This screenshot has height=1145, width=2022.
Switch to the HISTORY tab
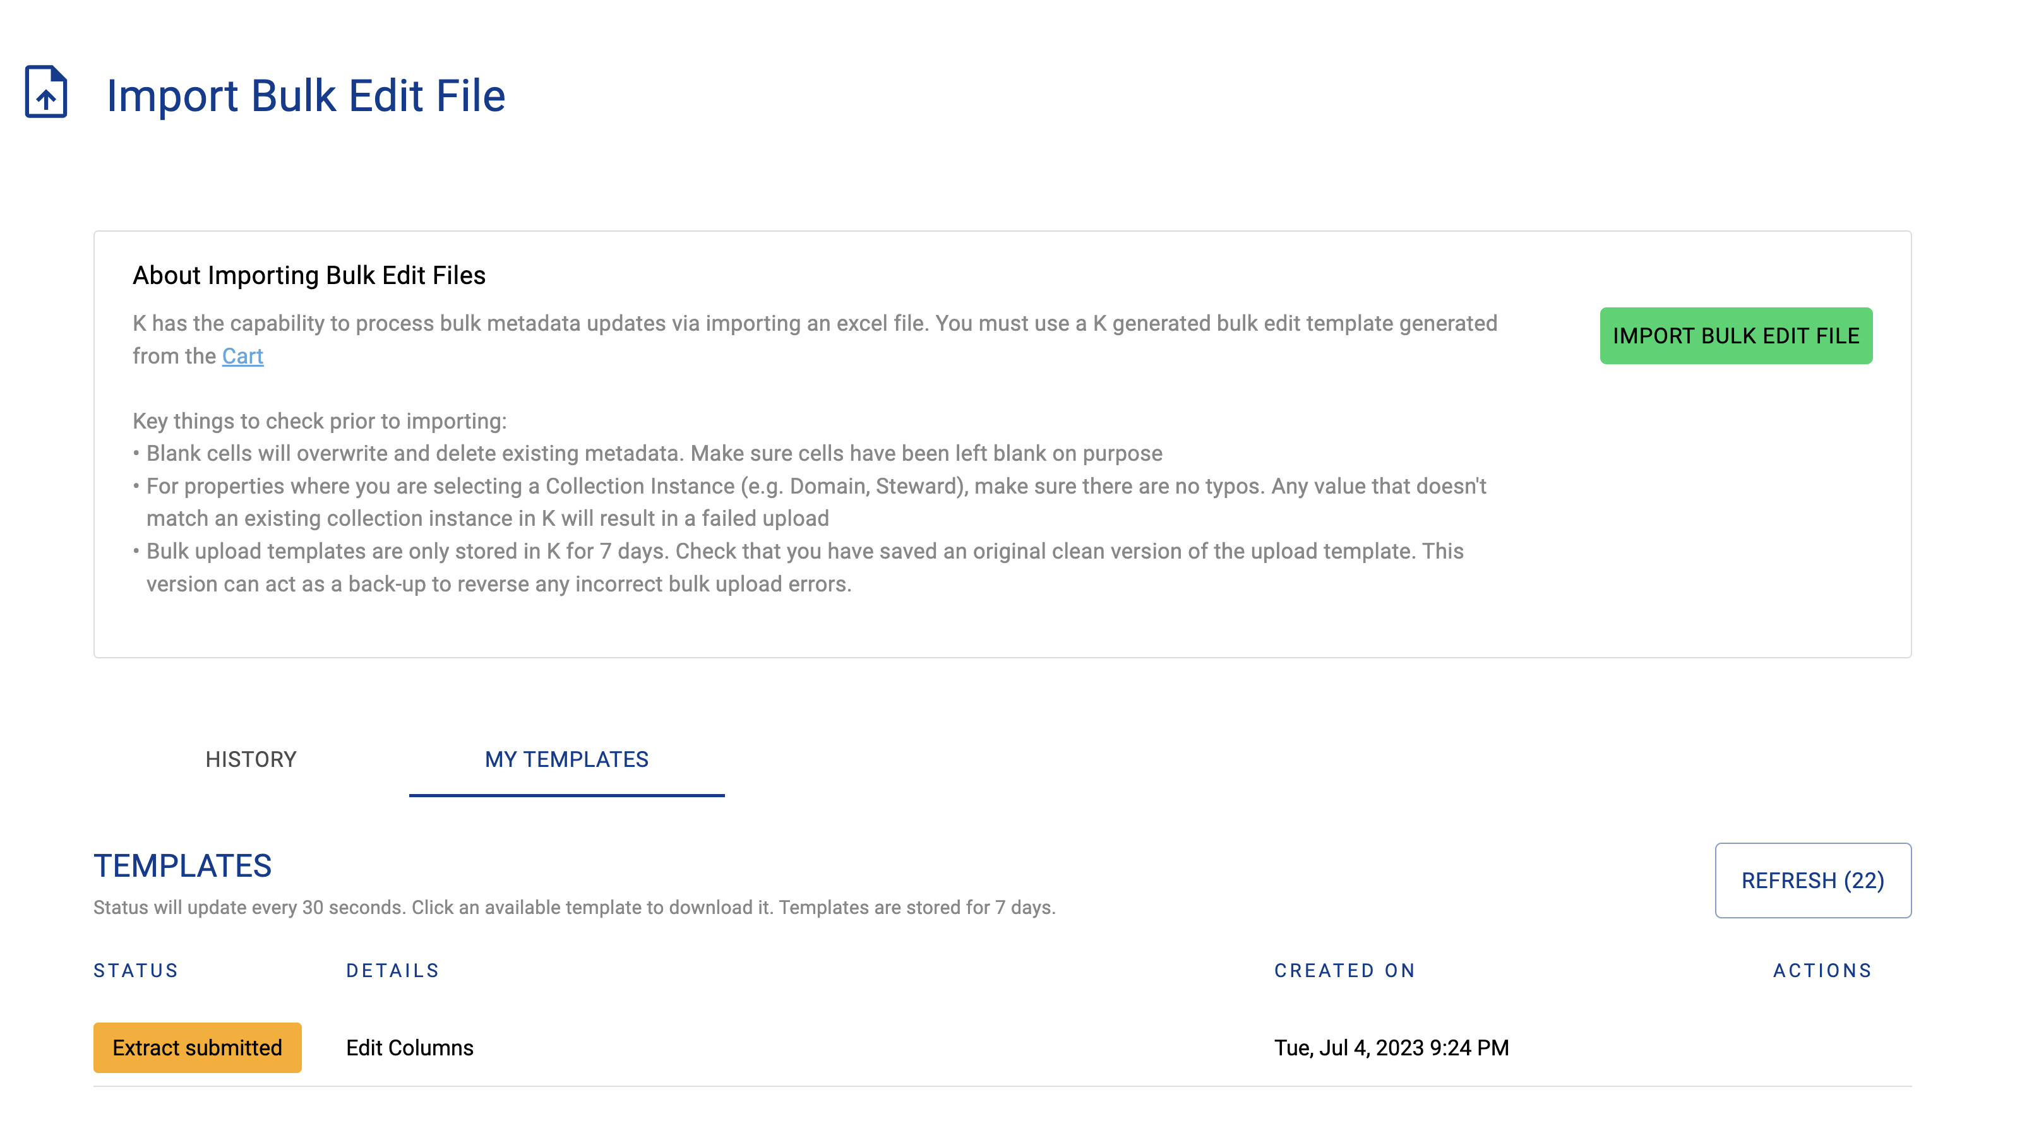tap(251, 760)
